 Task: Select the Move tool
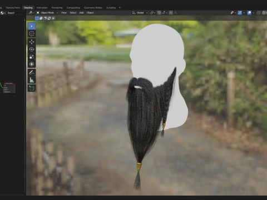tap(32, 42)
